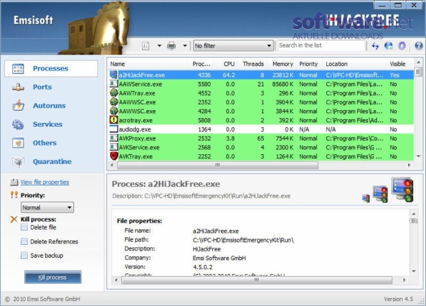
Task: Expand the print options arrow
Action: click(185, 46)
